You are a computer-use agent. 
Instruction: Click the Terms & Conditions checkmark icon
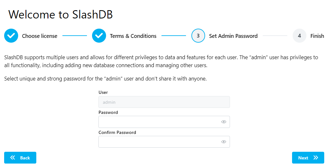pyautogui.click(x=99, y=36)
